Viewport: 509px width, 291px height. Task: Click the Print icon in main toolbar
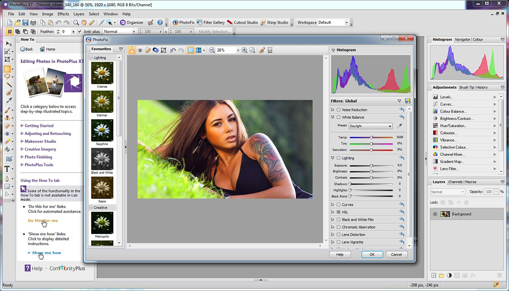33,22
